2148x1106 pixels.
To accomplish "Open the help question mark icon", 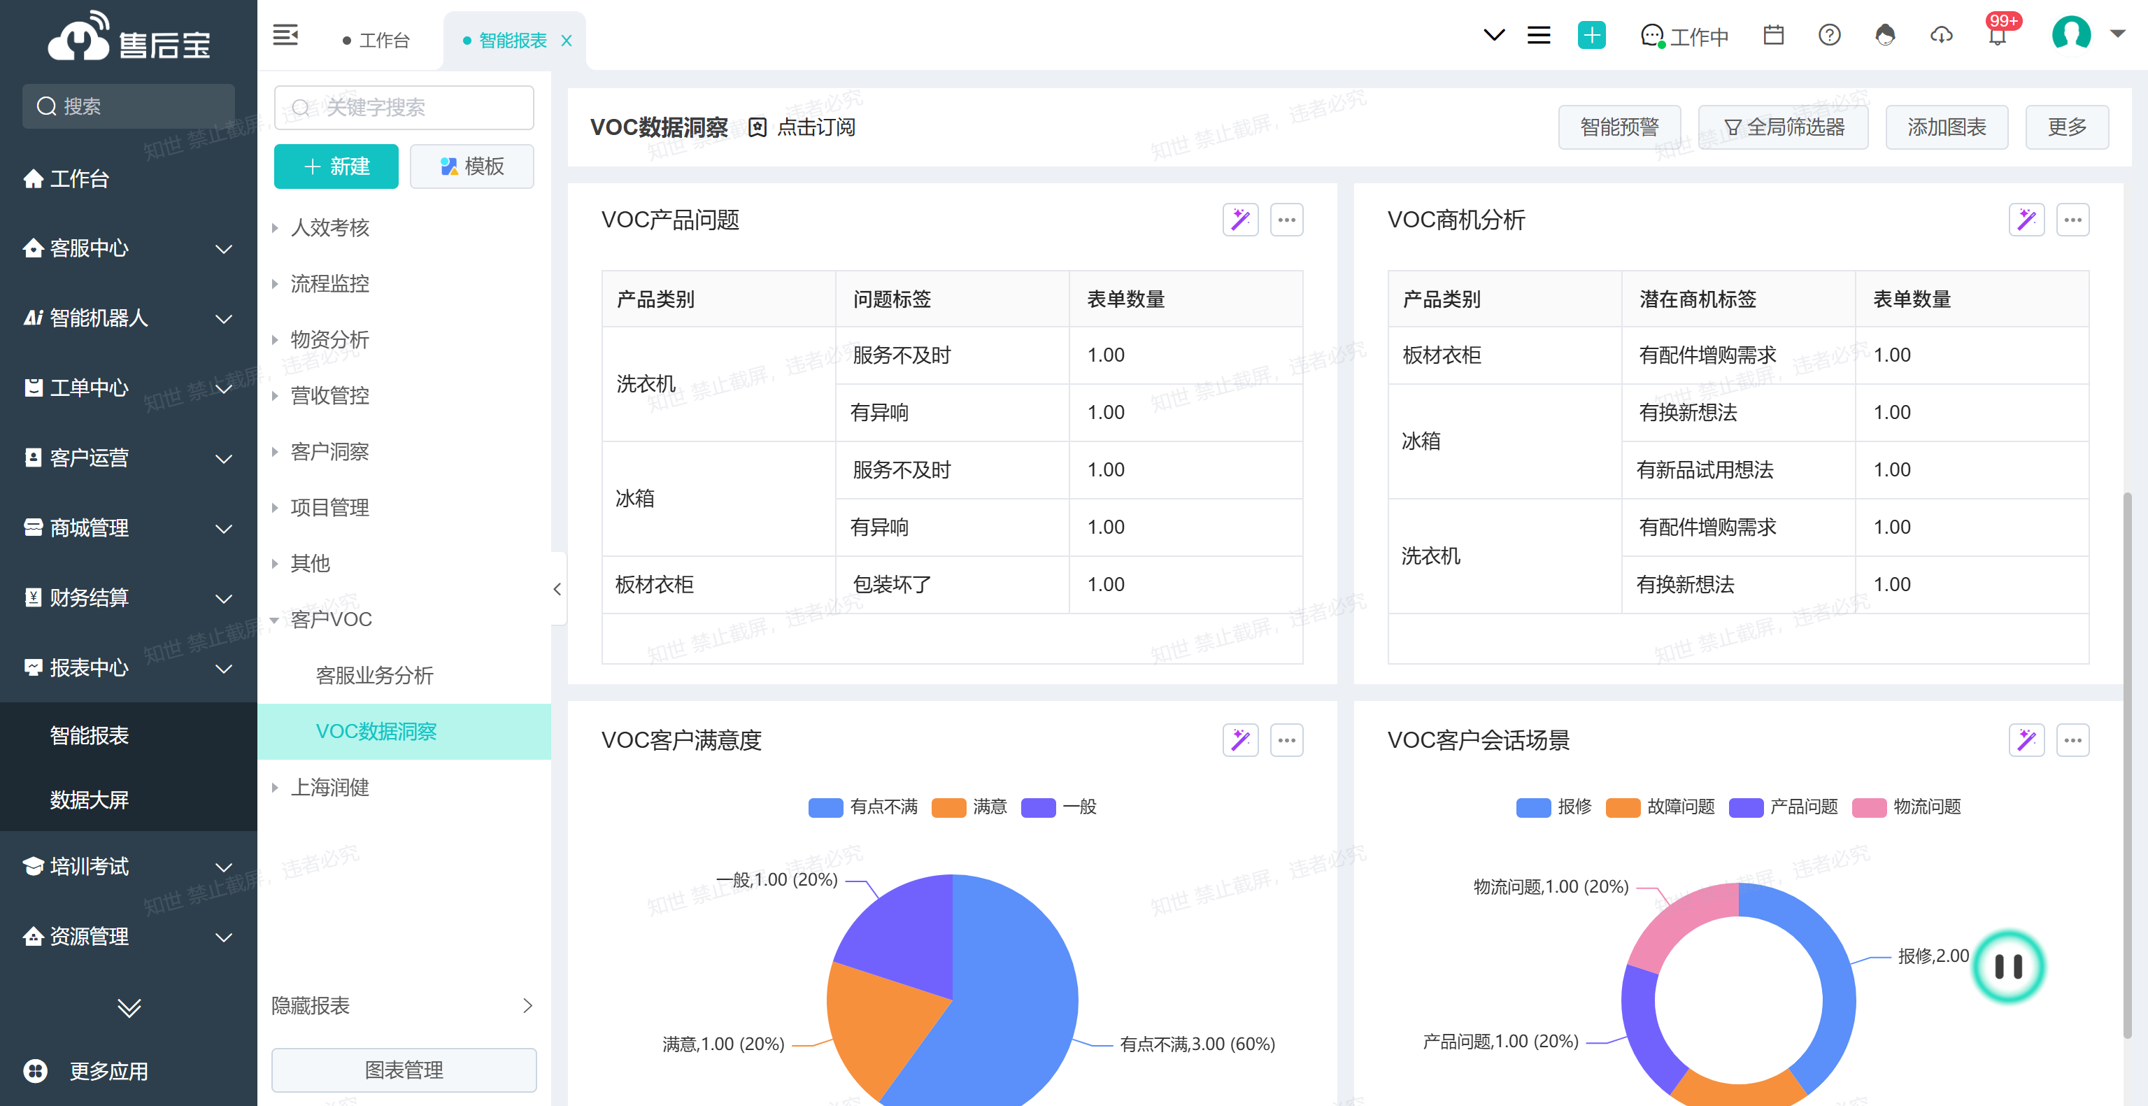I will point(1828,35).
